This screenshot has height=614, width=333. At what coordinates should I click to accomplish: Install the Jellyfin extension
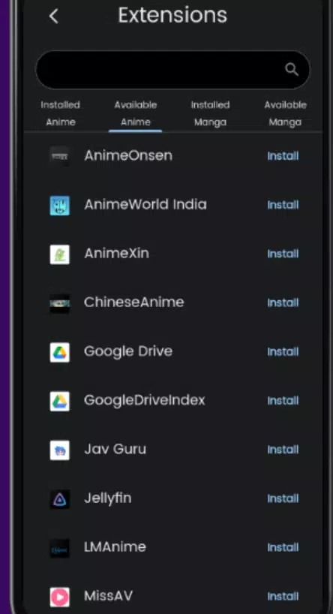pyautogui.click(x=283, y=498)
